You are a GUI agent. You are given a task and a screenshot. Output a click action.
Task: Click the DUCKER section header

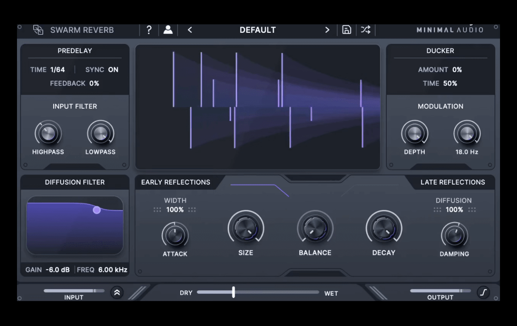point(440,51)
